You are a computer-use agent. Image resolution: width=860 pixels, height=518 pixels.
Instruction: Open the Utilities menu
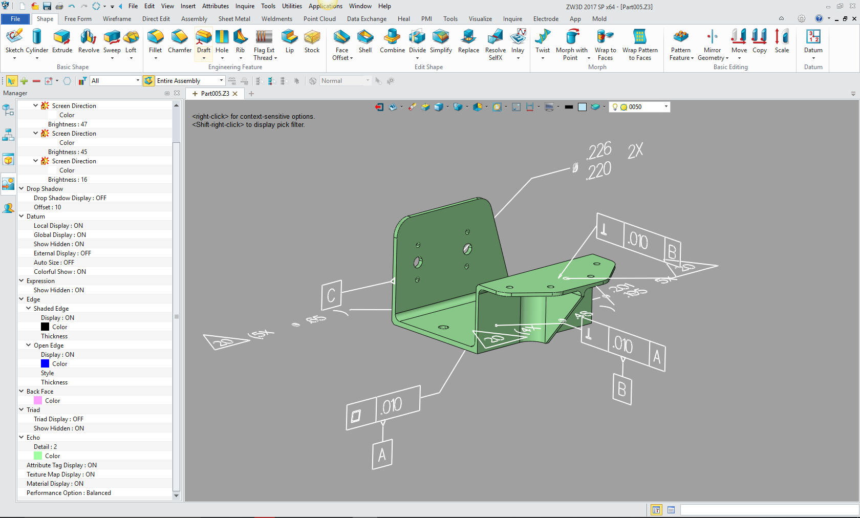click(x=292, y=6)
